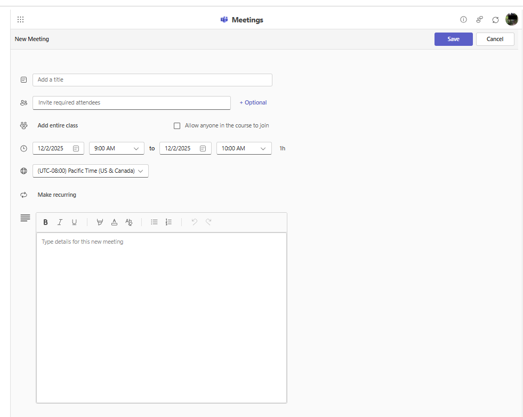Viewport: 523px width, 417px height.
Task: Insert a bulleted list
Action: [x=154, y=222]
